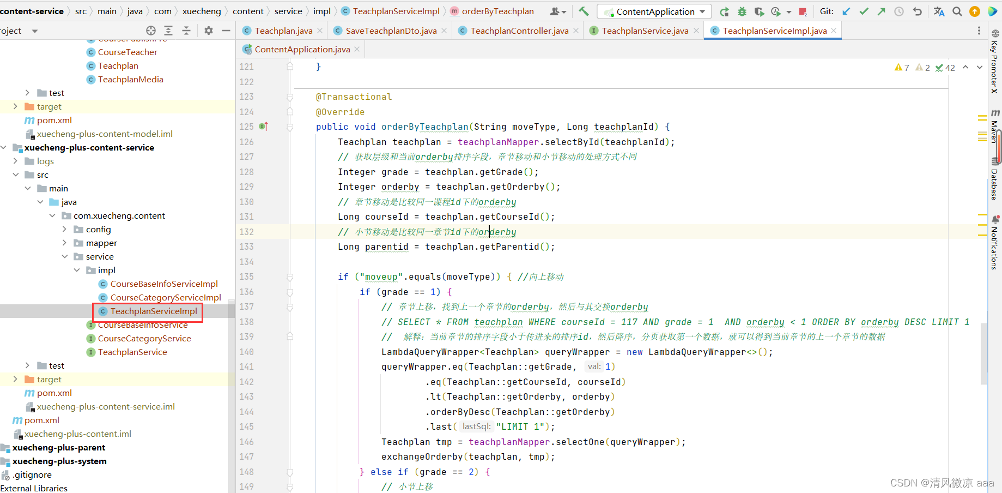Expand the mapper package
Image resolution: width=1002 pixels, height=493 pixels.
coord(64,243)
